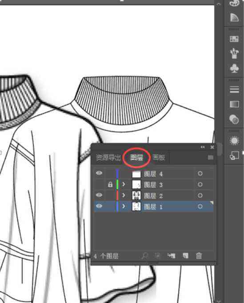Open the Transparency panel icon
244x303 pixels.
point(234,119)
